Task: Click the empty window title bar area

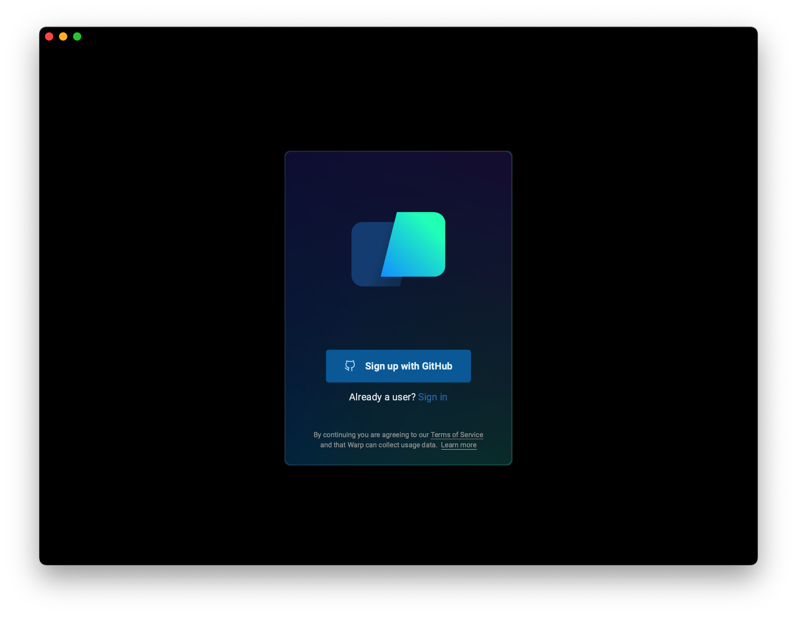Action: (398, 36)
